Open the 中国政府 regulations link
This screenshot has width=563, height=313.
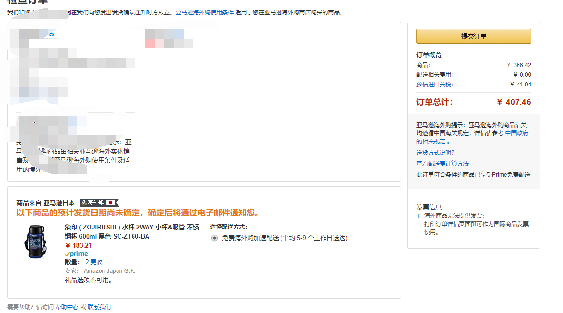point(517,133)
